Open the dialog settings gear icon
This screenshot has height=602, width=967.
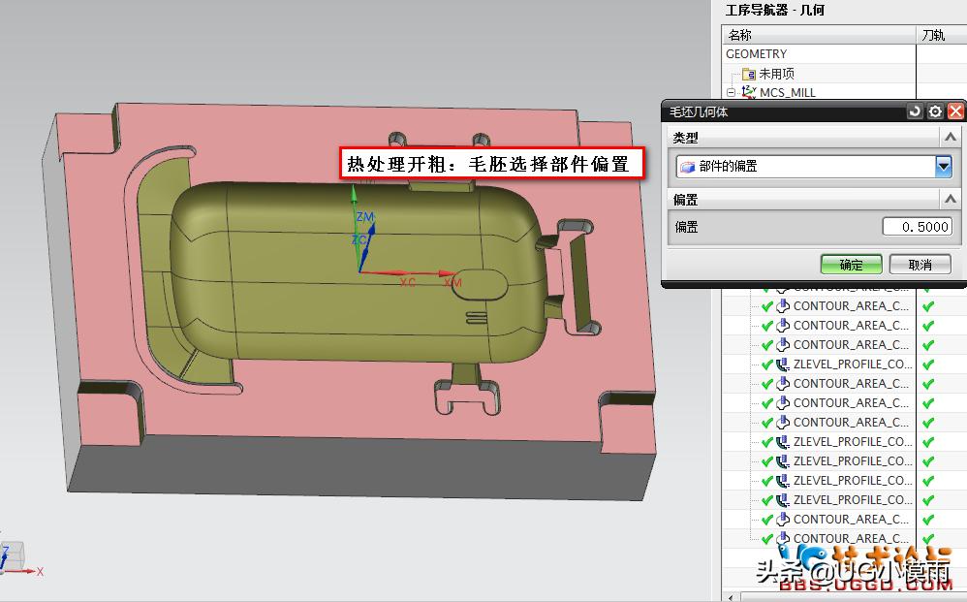(935, 111)
